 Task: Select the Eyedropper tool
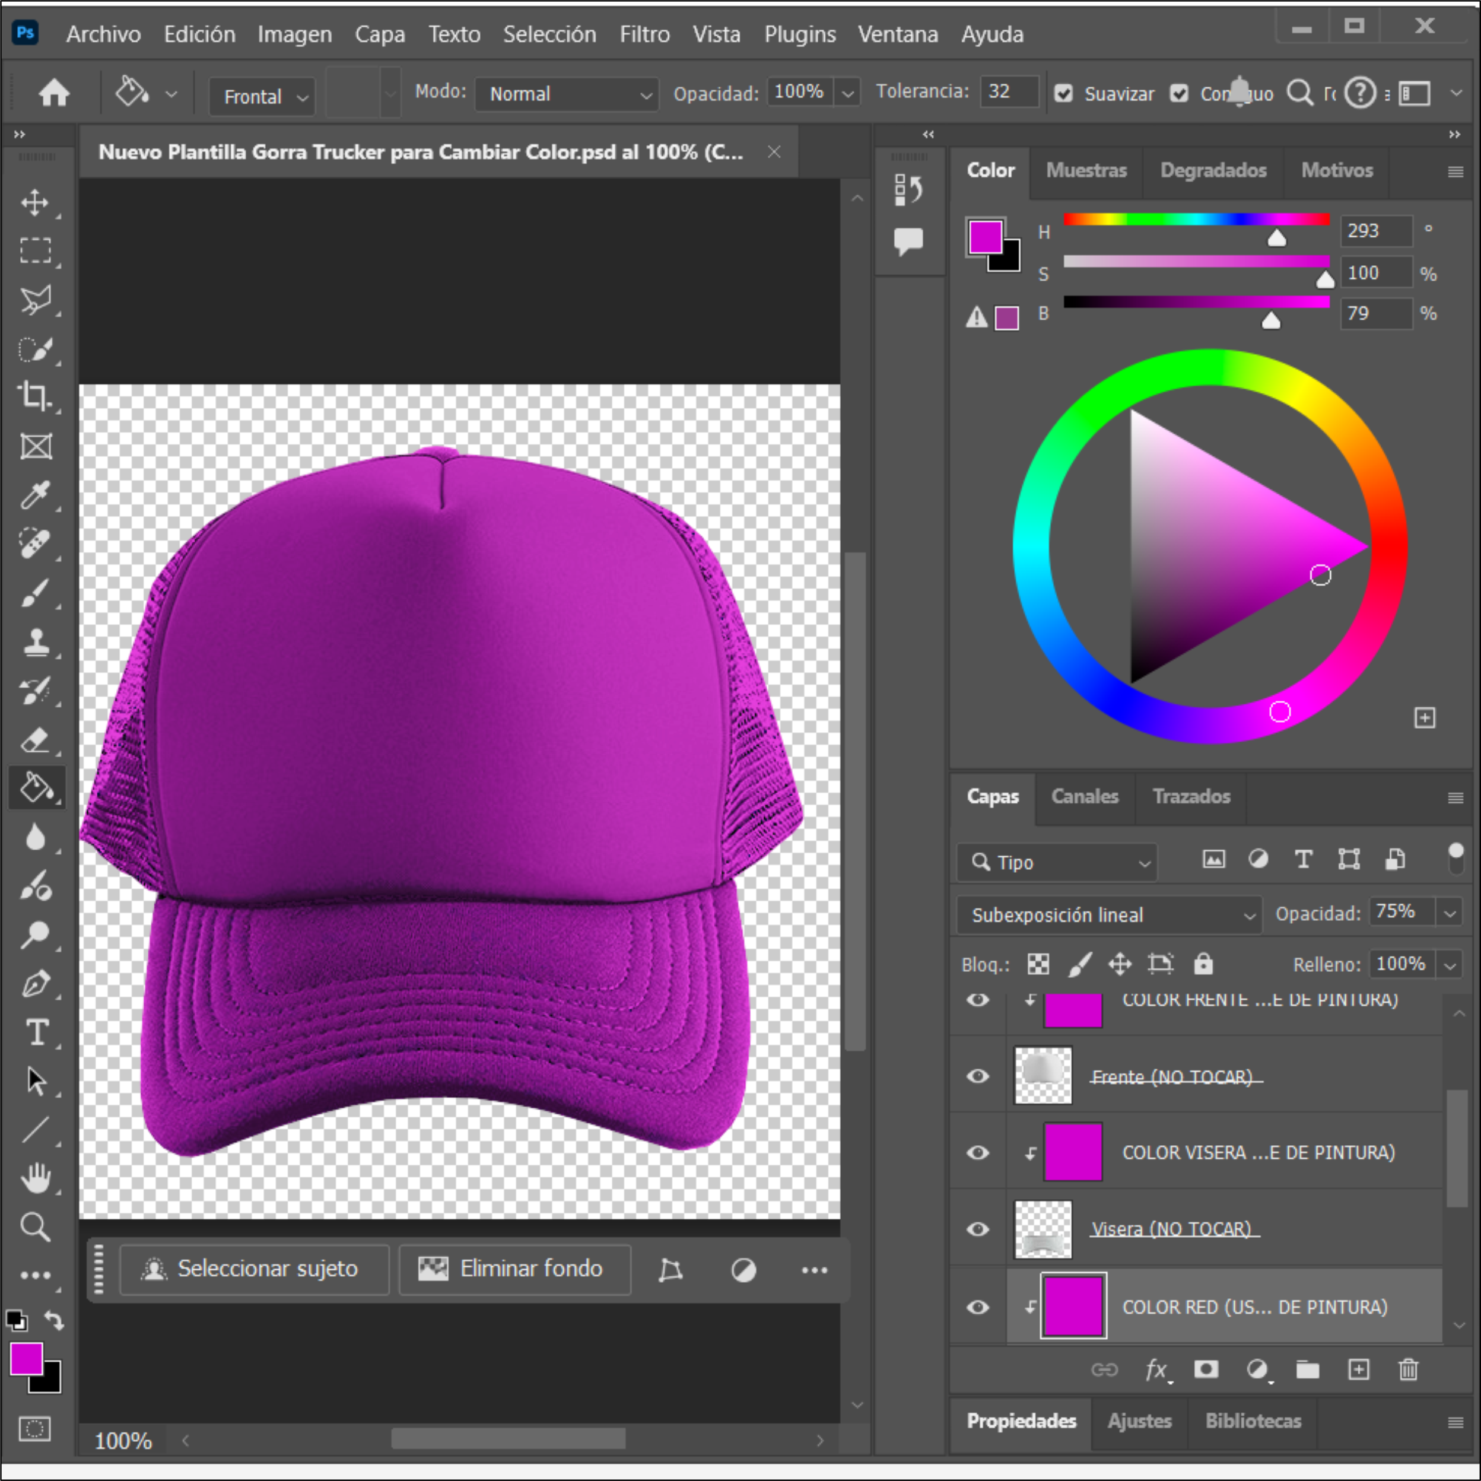point(34,495)
